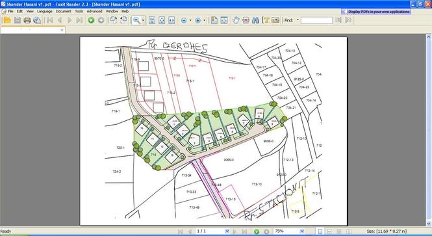Click the gray next view button in toolbar
The width and height of the screenshot is (432, 236).
tap(101, 20)
